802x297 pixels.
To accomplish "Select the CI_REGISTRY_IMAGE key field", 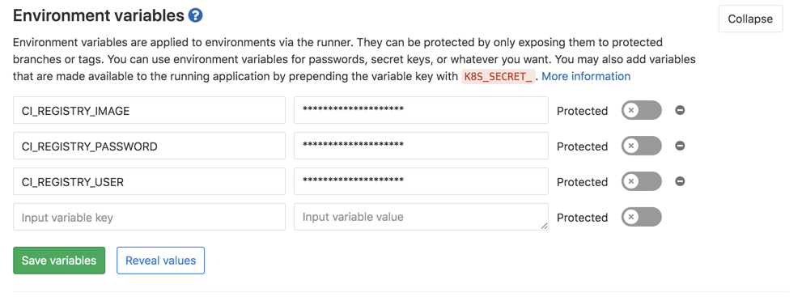I will [150, 110].
